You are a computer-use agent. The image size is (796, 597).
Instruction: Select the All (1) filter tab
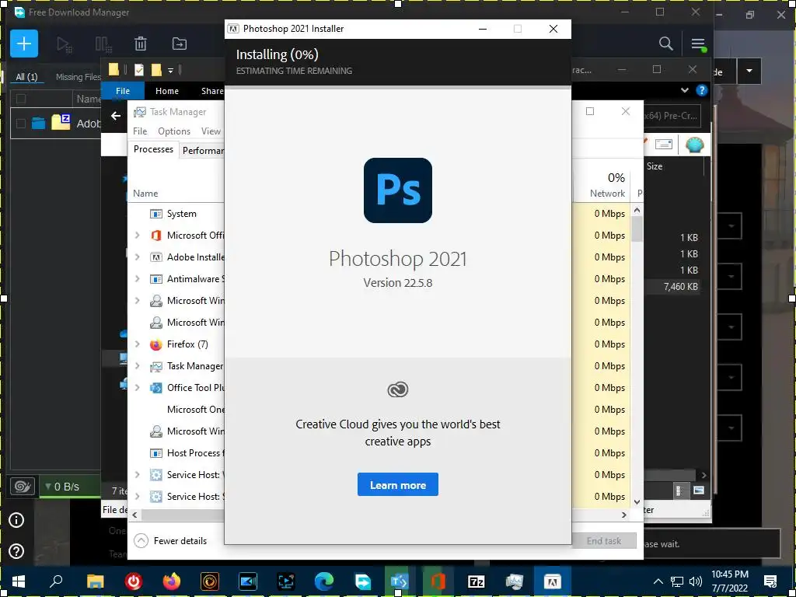tap(26, 77)
